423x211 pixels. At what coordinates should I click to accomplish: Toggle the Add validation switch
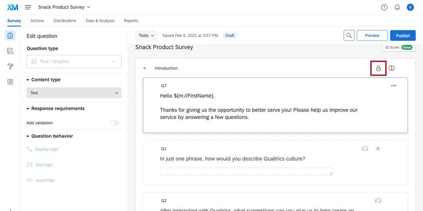pyautogui.click(x=115, y=123)
